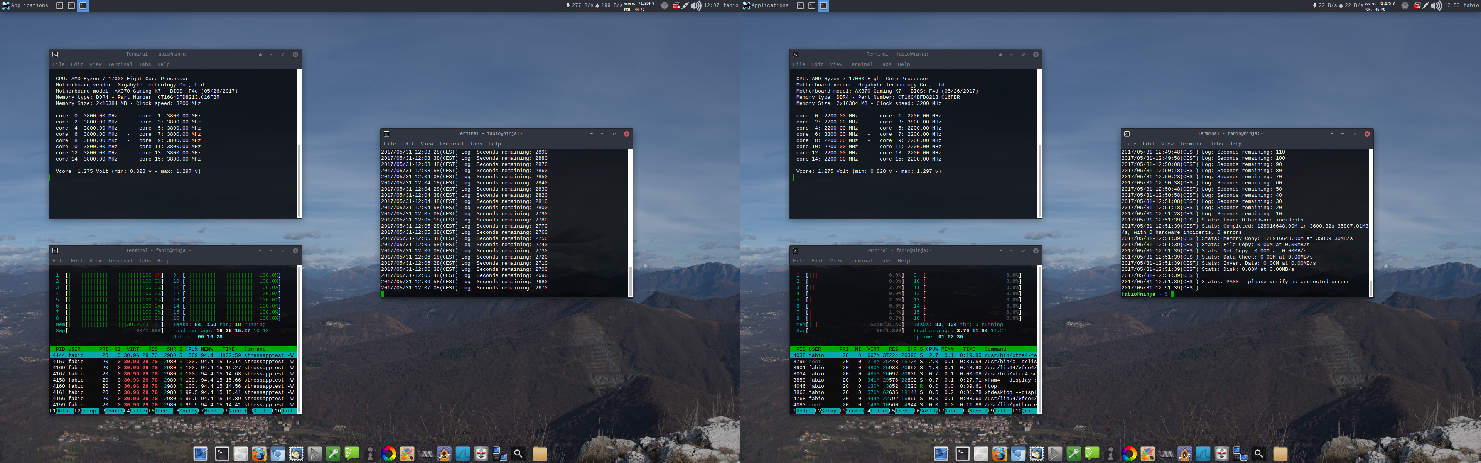Open Applications menu on the 12:07 panel
This screenshot has width=1481, height=463.
[25, 6]
